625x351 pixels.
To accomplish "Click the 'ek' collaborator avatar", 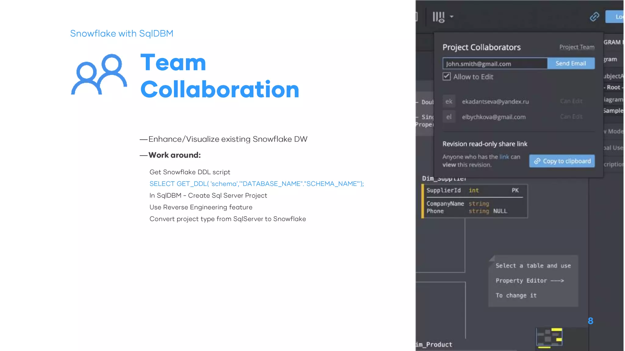I will 449,101.
